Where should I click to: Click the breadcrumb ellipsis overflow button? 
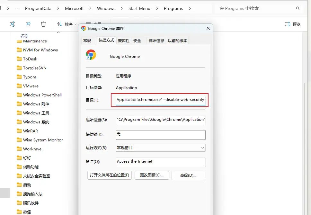click(x=17, y=8)
